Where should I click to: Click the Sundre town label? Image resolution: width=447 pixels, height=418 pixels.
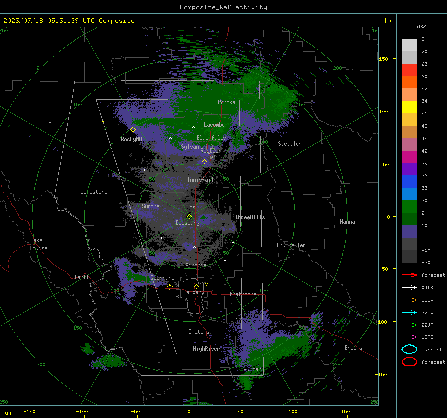click(150, 206)
